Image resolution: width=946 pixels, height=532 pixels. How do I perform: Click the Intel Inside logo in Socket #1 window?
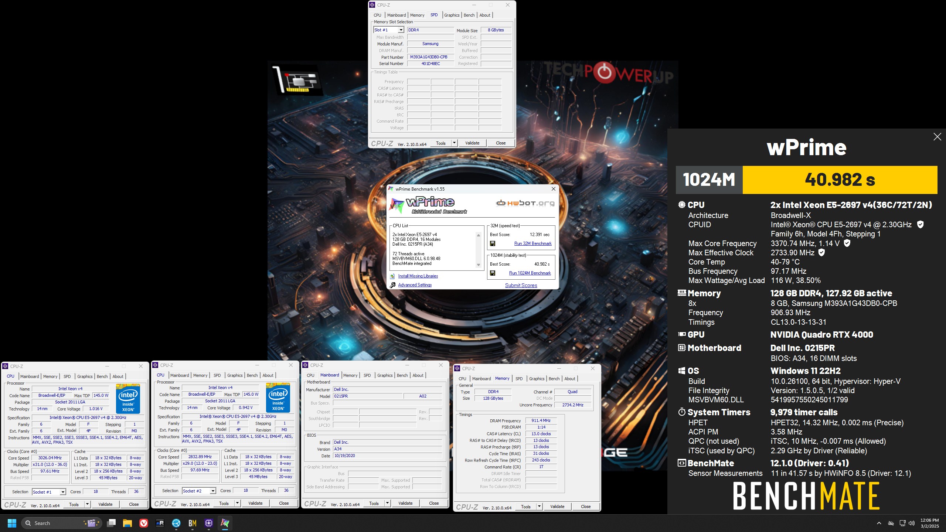(x=128, y=399)
